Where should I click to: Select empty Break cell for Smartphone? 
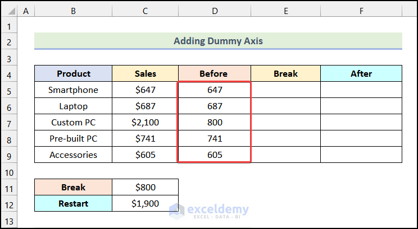[x=285, y=90]
